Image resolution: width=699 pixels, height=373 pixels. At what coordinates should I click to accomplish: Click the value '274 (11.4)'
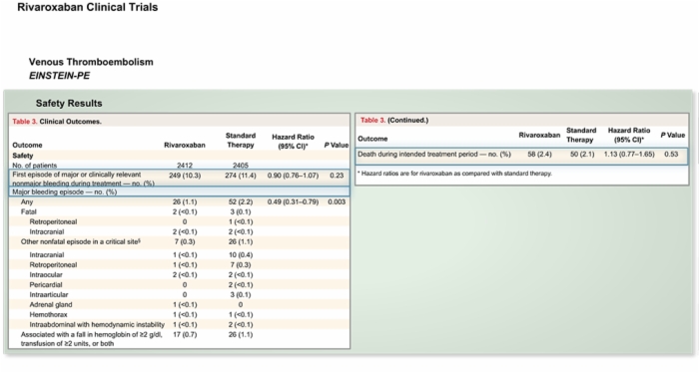(241, 176)
